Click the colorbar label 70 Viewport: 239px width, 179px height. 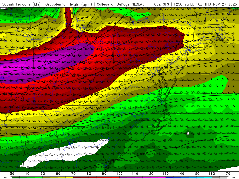[x=73, y=174]
